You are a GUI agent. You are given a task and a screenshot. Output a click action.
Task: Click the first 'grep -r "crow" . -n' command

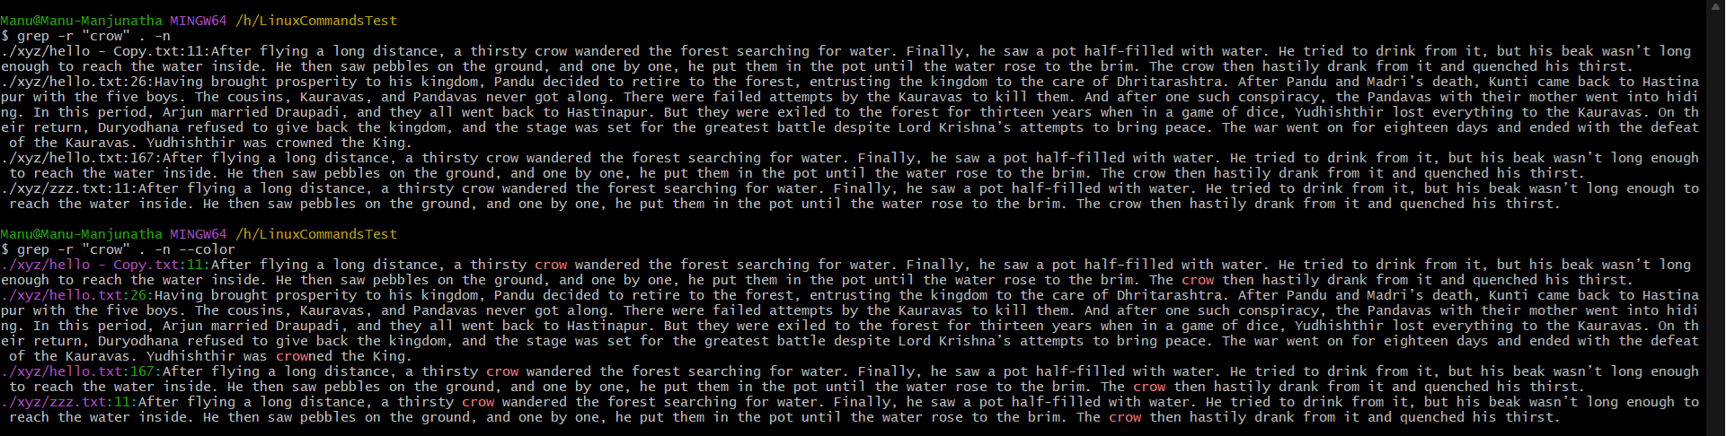pos(93,36)
